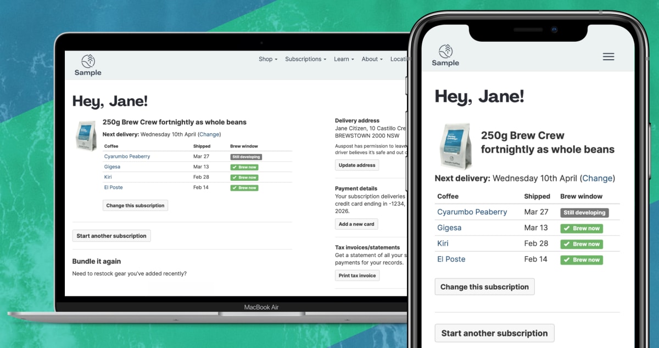Screen dimensions: 659x348
Task: Open the Learn dropdown in the navbar
Action: [344, 59]
